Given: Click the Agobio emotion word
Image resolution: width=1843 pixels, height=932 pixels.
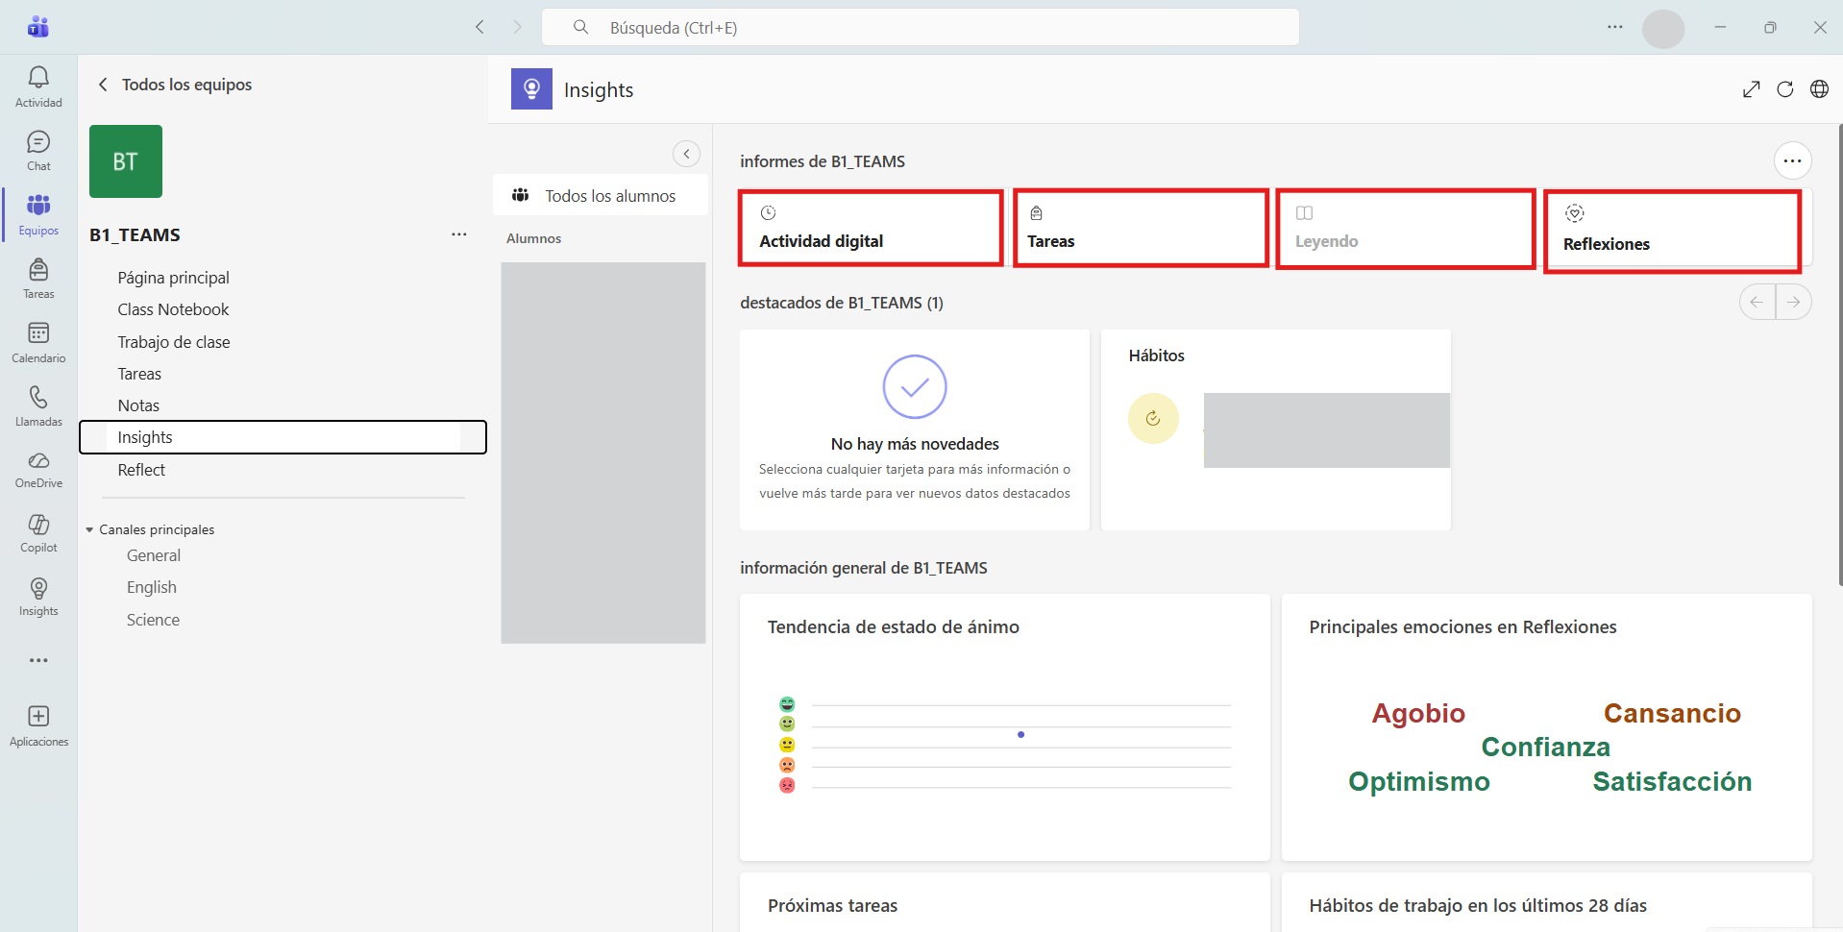Looking at the screenshot, I should [x=1418, y=713].
